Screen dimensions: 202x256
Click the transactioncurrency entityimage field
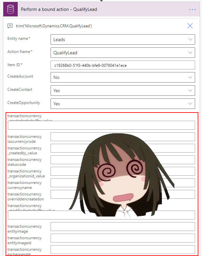tap(123, 226)
